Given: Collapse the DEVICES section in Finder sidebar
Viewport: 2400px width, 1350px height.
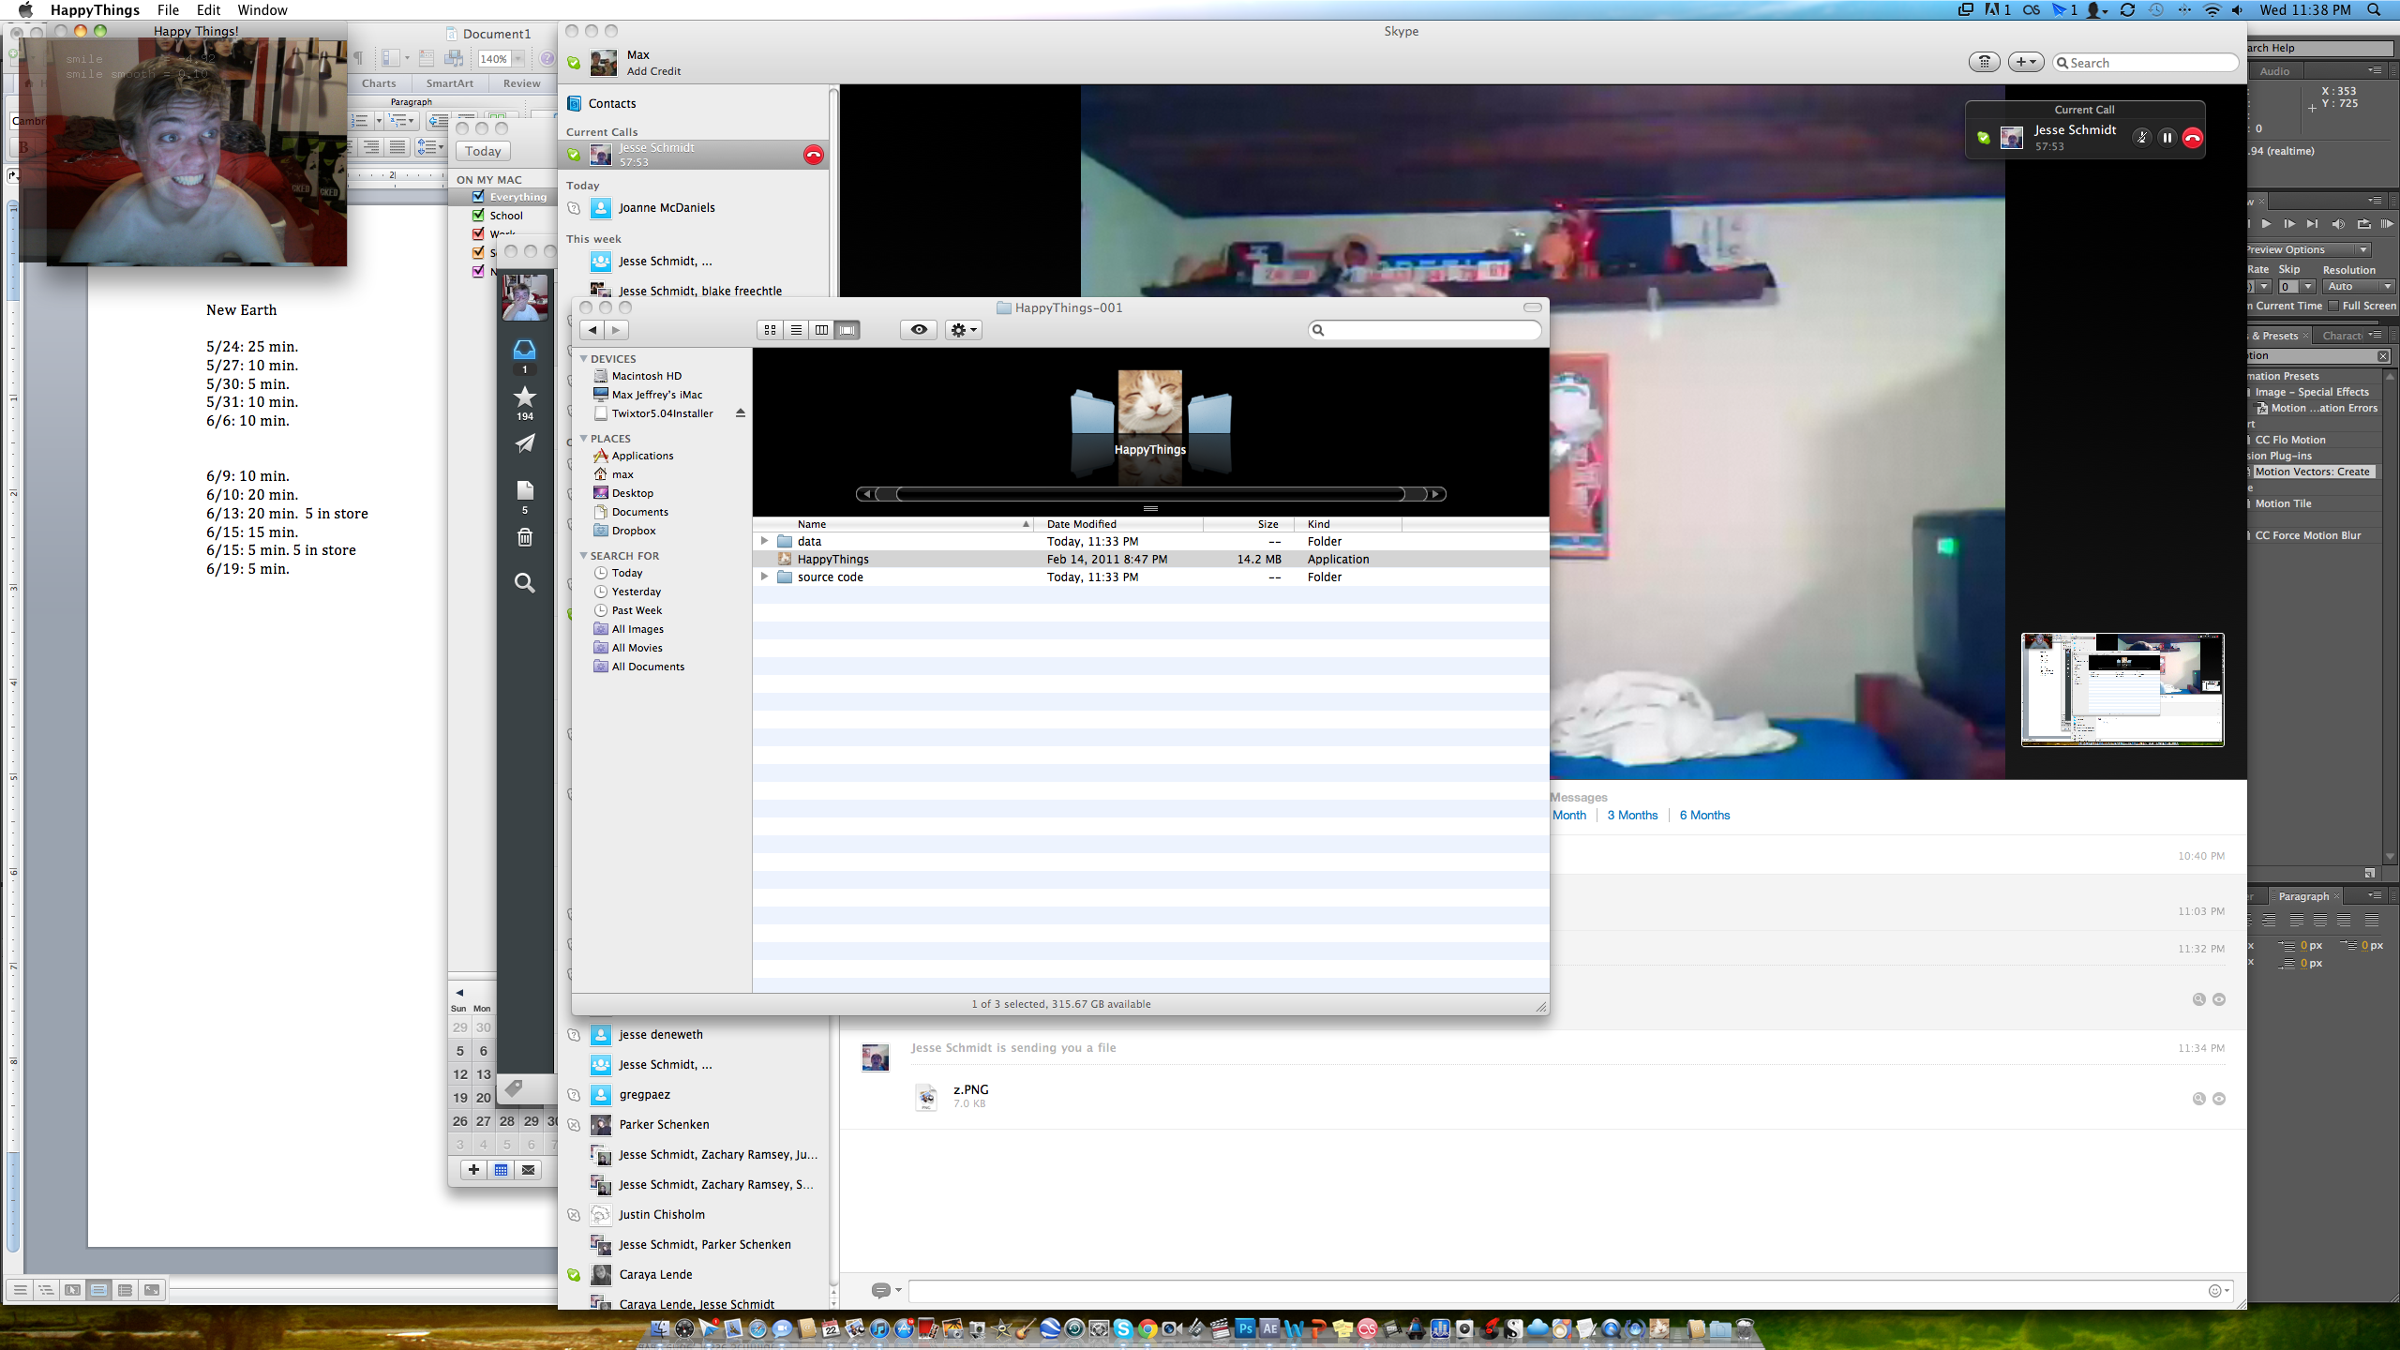Looking at the screenshot, I should [583, 359].
